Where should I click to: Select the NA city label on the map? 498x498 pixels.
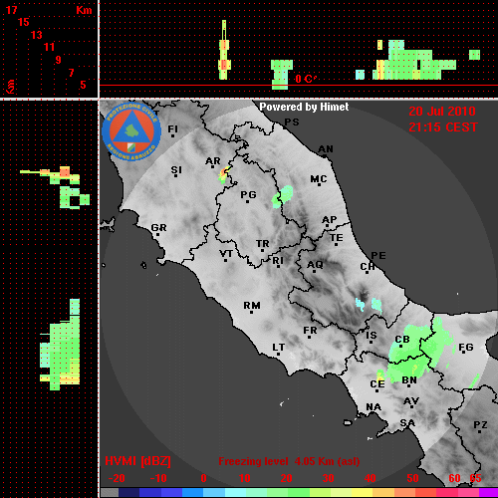[373, 407]
